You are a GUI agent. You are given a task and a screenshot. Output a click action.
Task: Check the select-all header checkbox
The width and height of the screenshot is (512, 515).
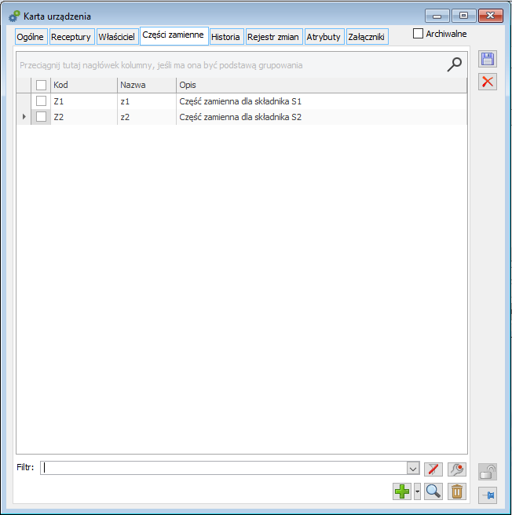(x=41, y=85)
